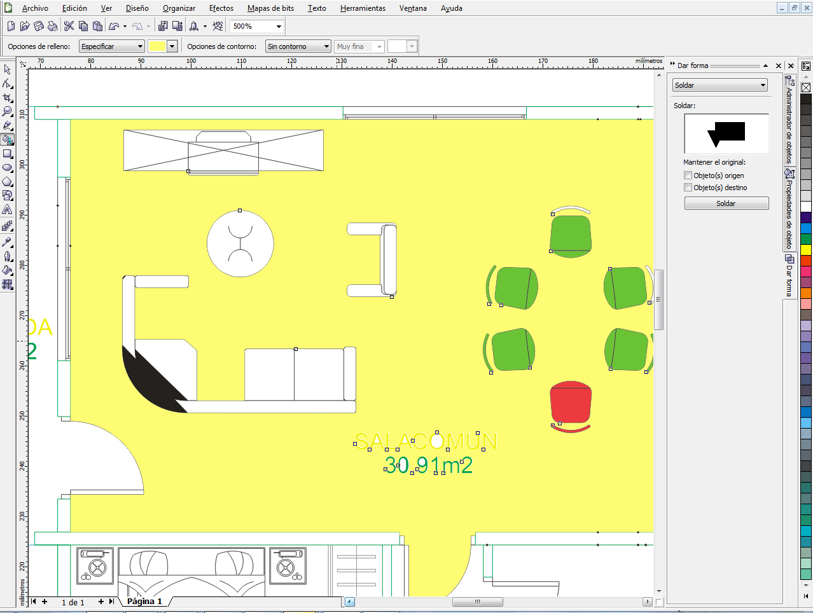813x613 pixels.
Task: Click the Cut scissors icon
Action: click(69, 26)
